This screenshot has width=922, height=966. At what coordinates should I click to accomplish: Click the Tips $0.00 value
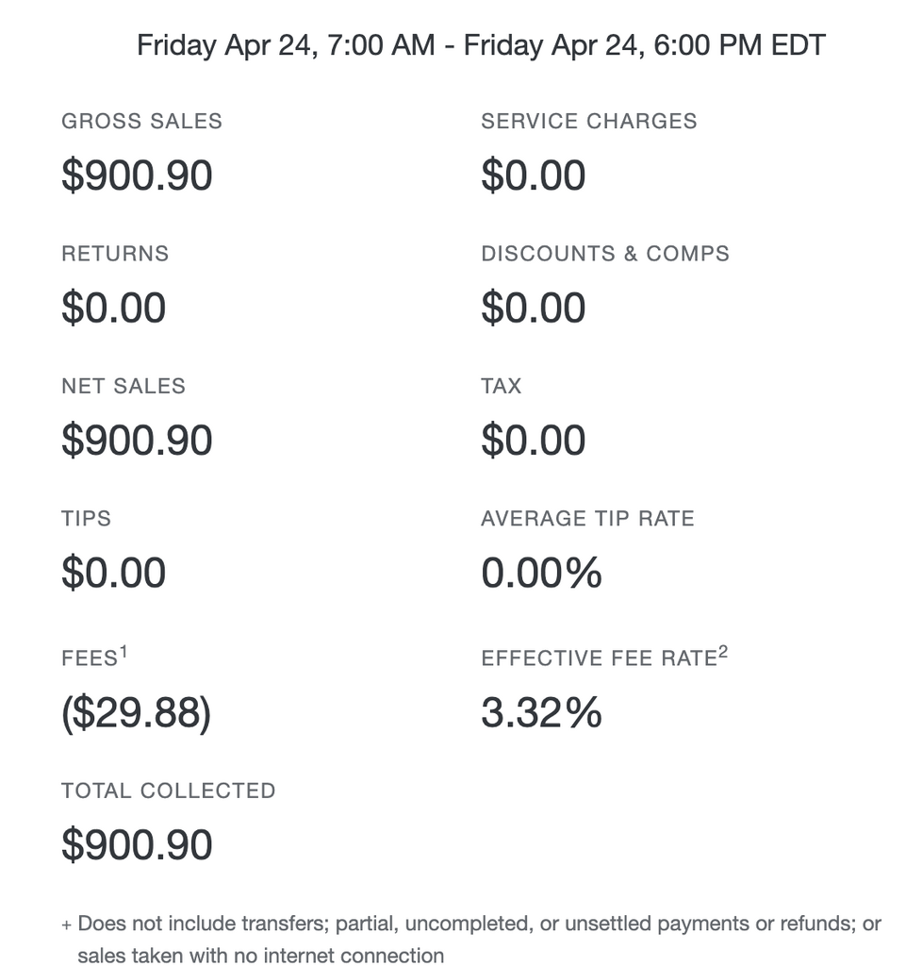[x=114, y=573]
